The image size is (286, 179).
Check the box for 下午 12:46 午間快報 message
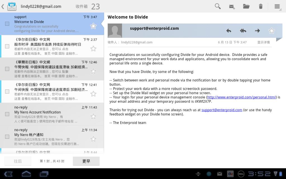pos(7,69)
